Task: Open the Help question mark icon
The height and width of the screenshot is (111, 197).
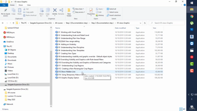Action: click(185, 5)
